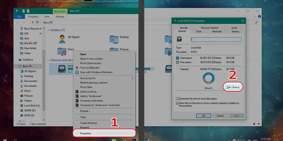
Task: Click the OK button
Action: tap(203, 116)
